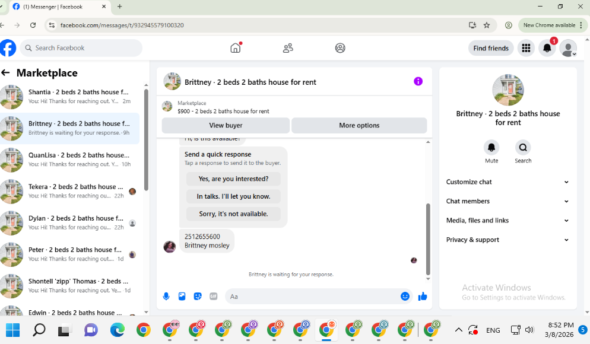Image resolution: width=590 pixels, height=344 pixels.
Task: Click the chat messages scrollbar
Action: [x=428, y=239]
